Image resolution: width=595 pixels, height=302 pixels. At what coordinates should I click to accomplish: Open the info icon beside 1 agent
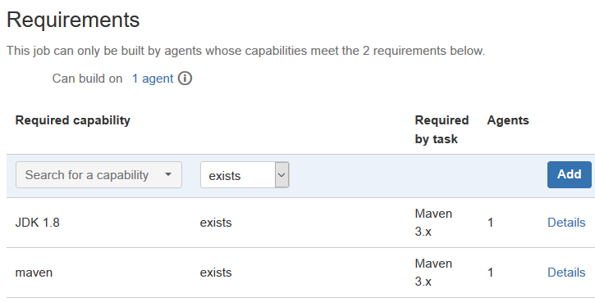coord(185,79)
